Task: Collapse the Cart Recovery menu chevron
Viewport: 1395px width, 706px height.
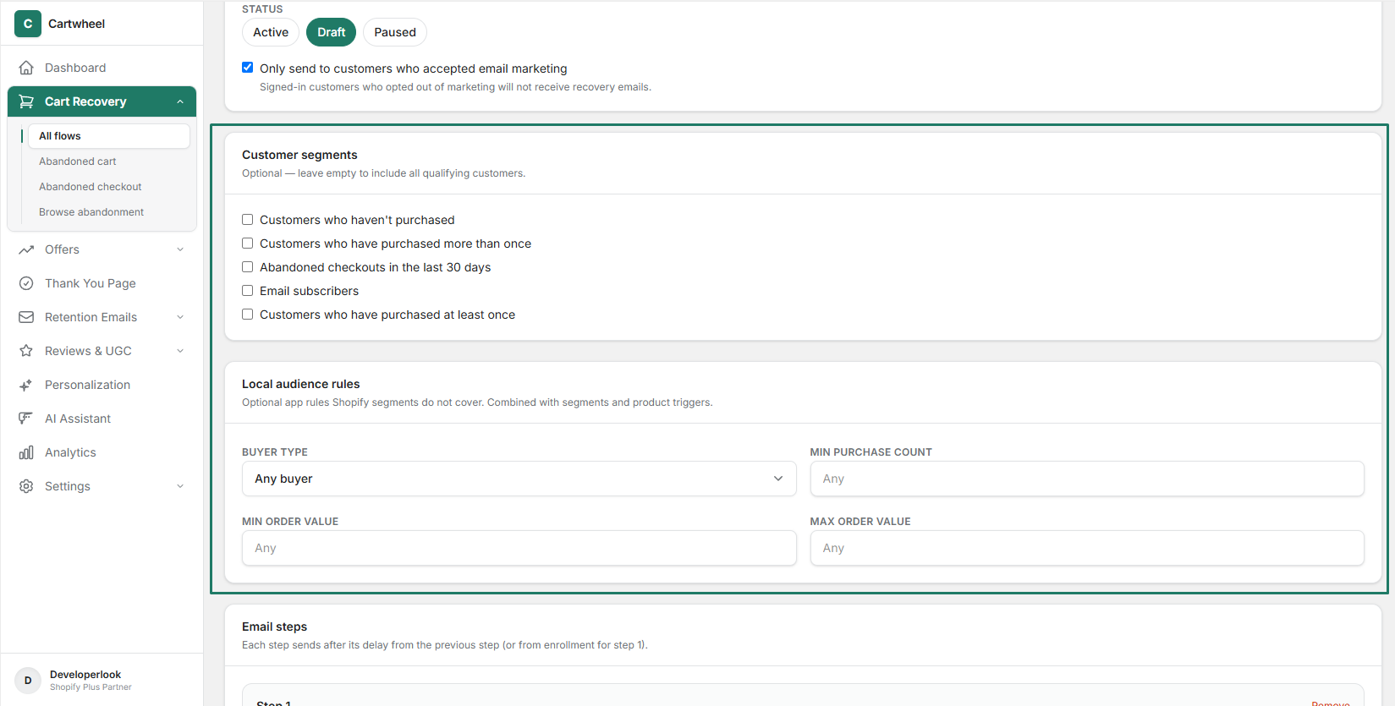Action: (180, 101)
